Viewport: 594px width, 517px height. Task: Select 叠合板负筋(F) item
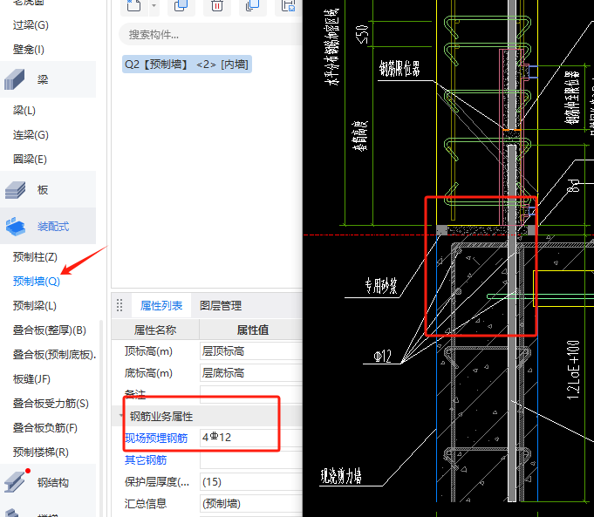(x=44, y=427)
